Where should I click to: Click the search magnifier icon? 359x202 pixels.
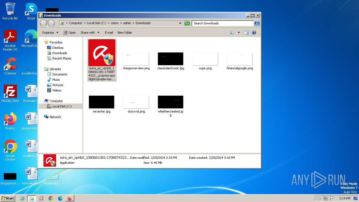click(257, 23)
